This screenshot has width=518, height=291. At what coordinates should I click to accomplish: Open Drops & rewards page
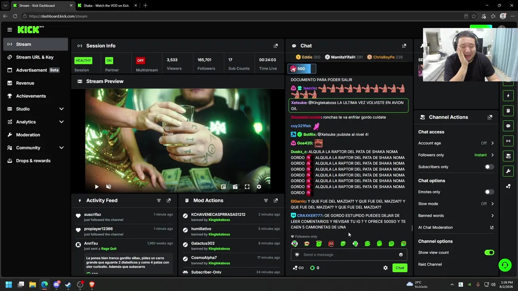click(36, 161)
